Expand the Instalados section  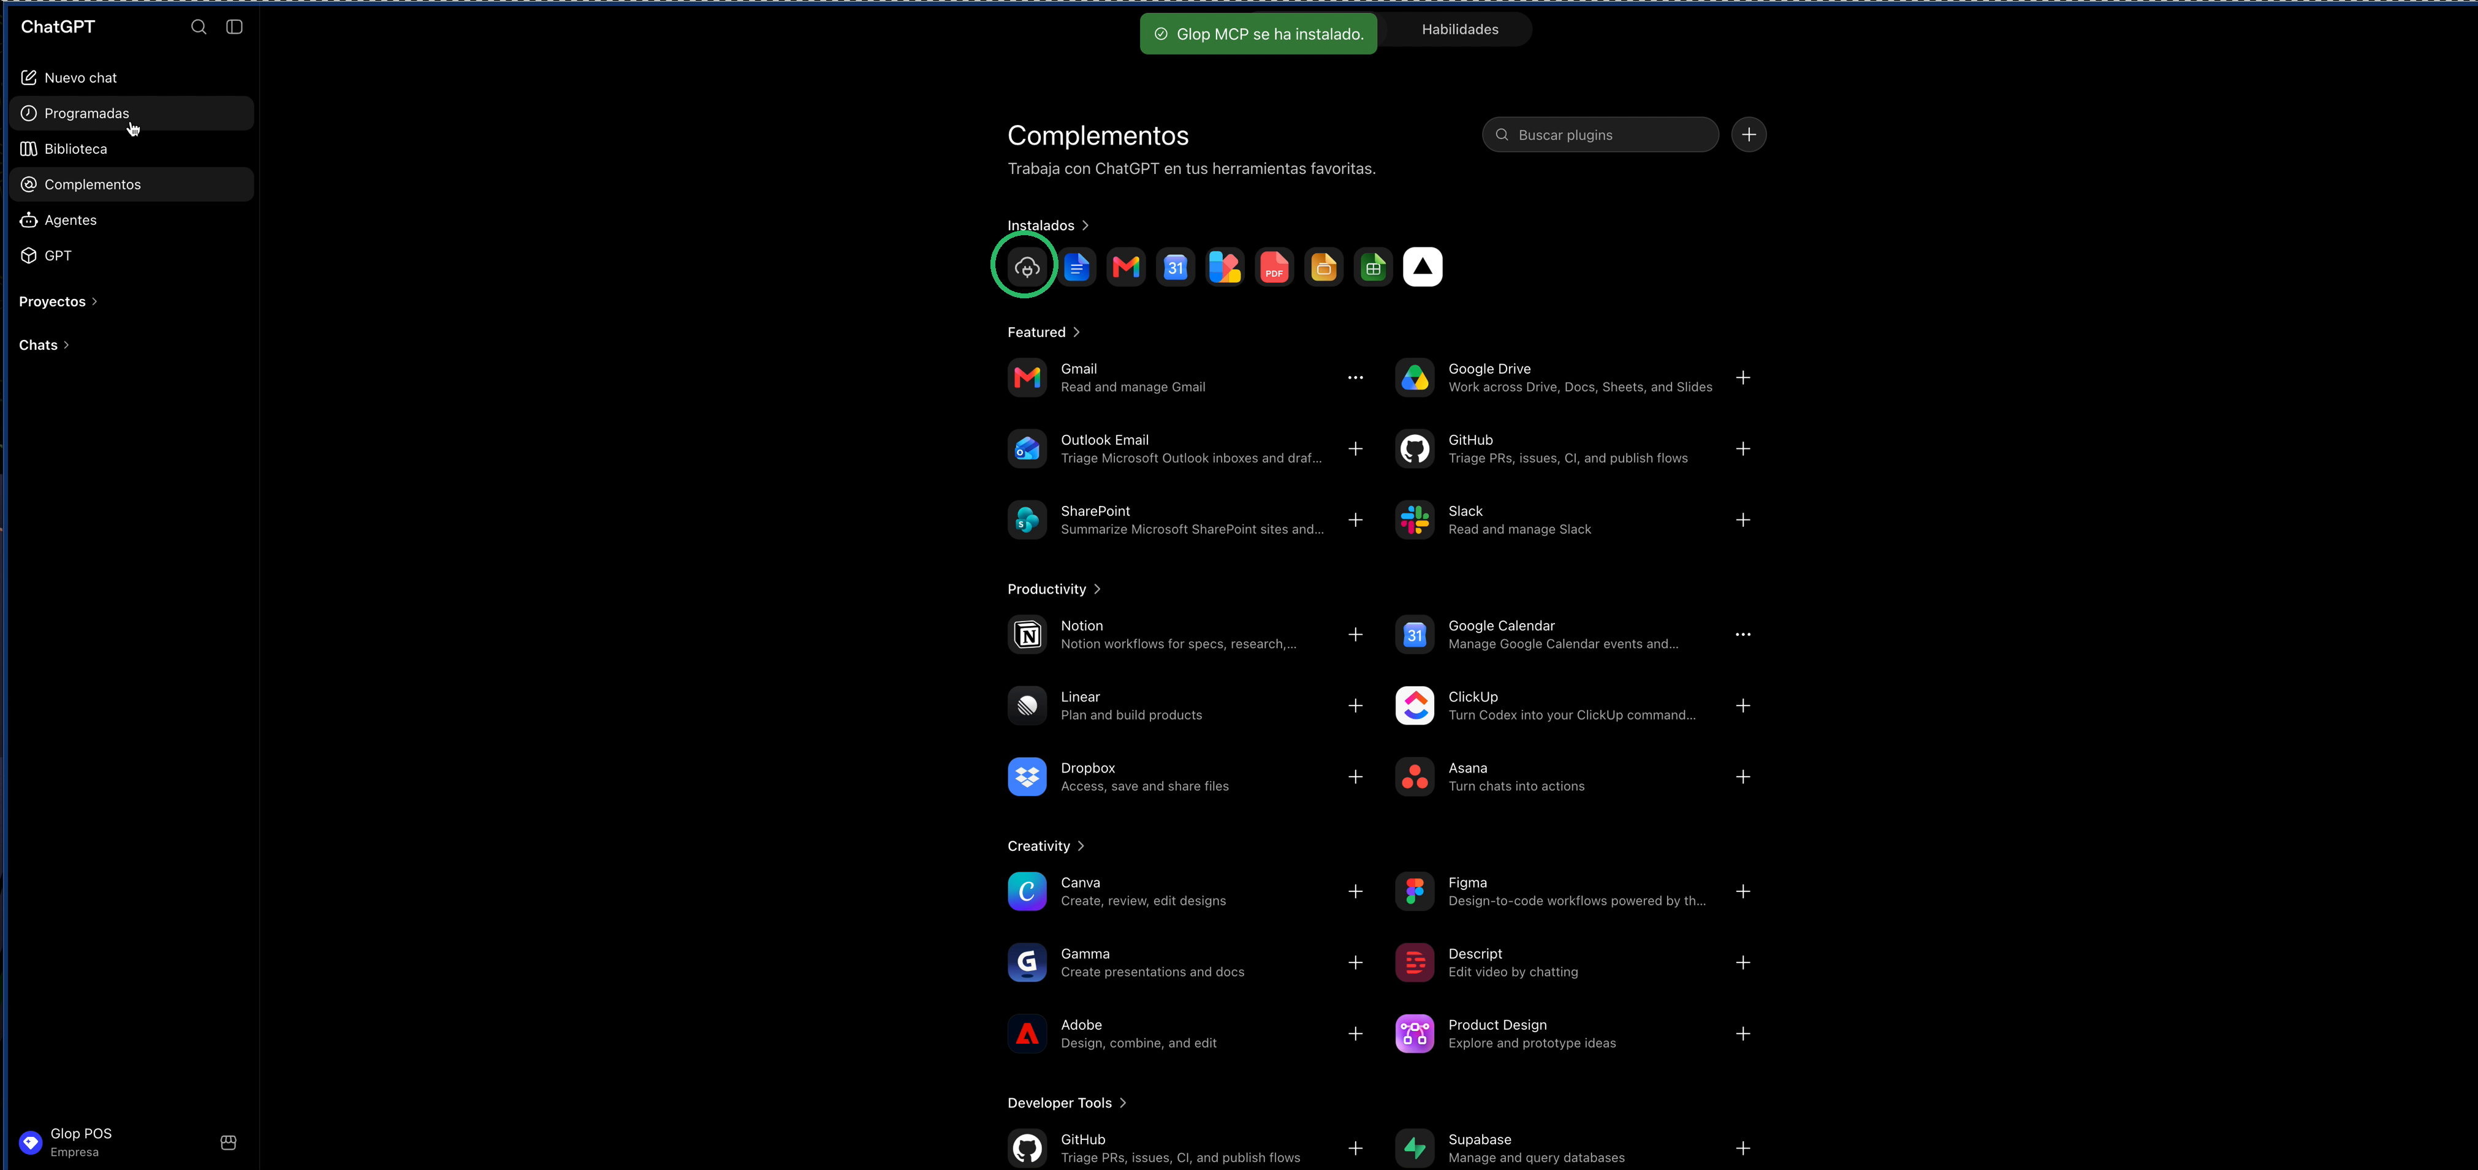point(1047,226)
